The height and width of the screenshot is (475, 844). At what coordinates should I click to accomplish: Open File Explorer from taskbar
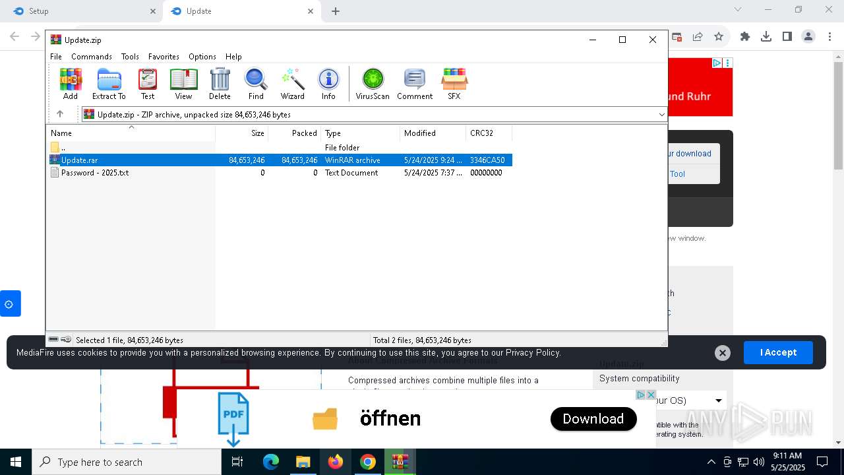pyautogui.click(x=303, y=462)
